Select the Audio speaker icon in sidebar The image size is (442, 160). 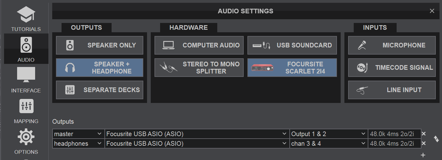click(x=26, y=45)
